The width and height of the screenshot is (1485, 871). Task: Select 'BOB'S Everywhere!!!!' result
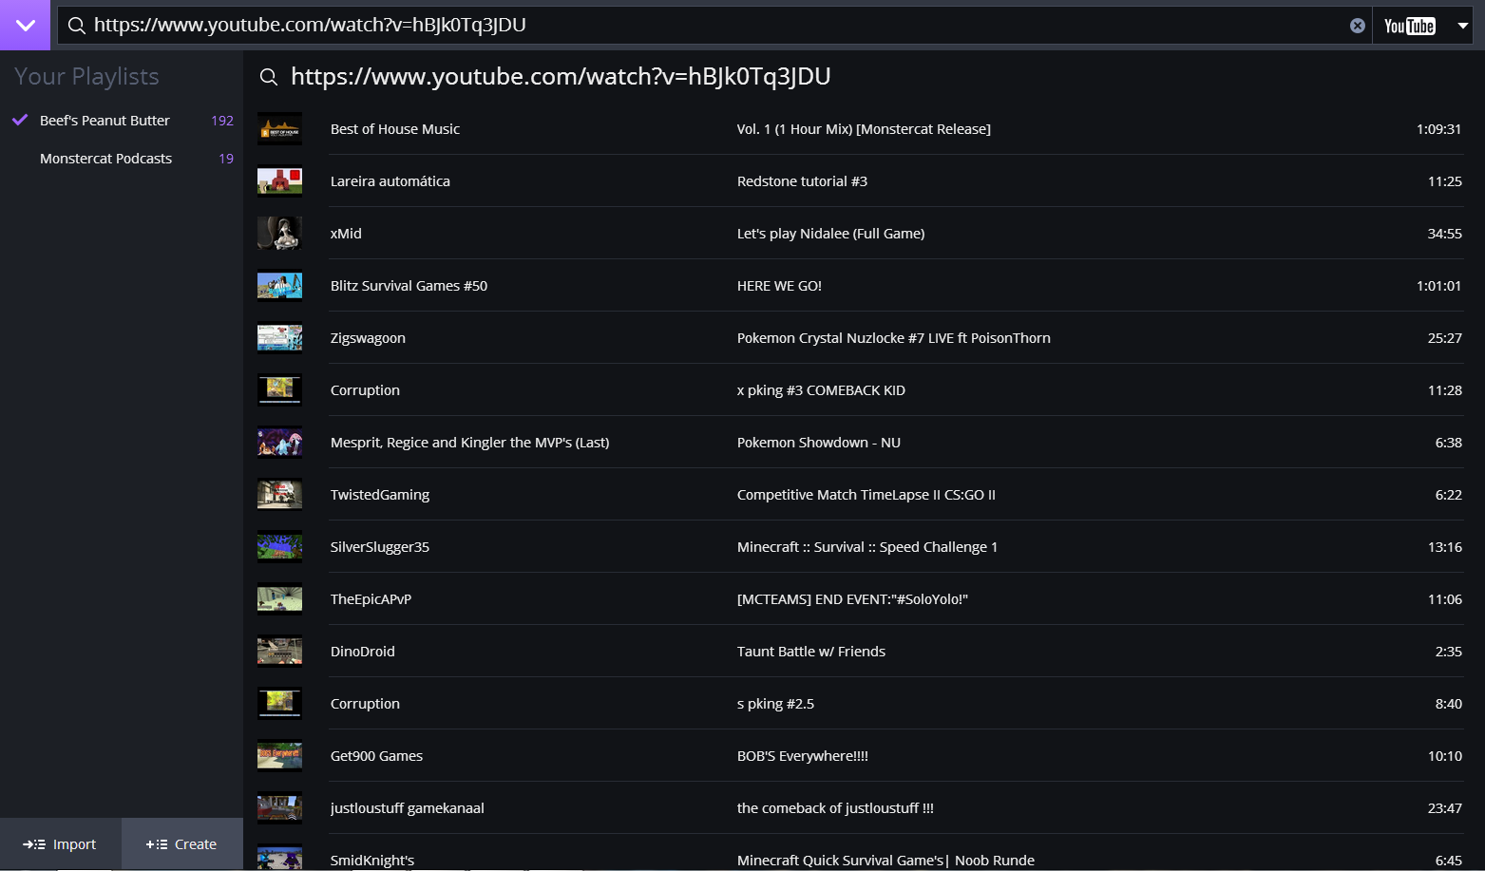click(x=803, y=756)
